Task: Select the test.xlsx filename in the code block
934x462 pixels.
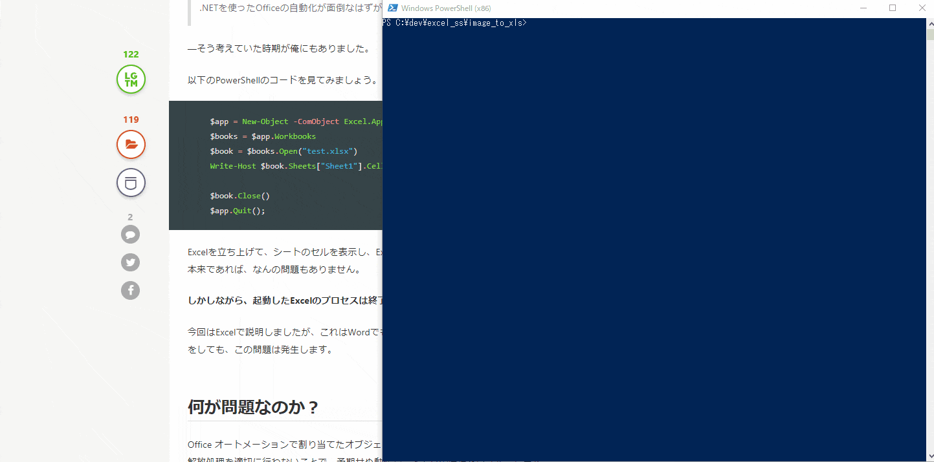Action: 328,151
